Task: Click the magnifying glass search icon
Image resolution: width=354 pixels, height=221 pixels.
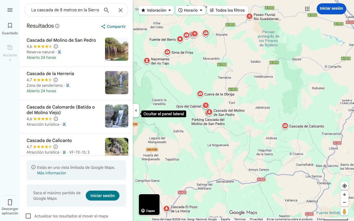Action: [x=106, y=10]
